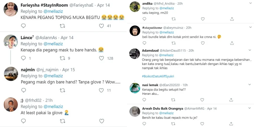Open the reply icon under najmin's tweet

click(23, 90)
